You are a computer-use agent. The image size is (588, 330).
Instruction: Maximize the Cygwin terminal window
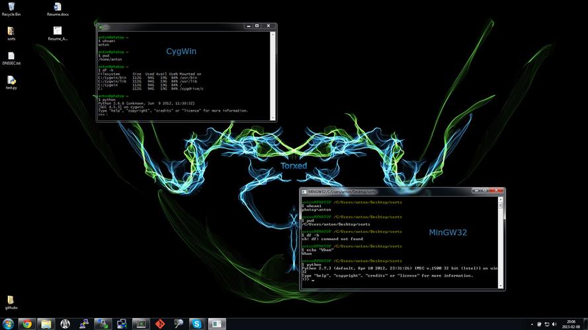[257, 26]
